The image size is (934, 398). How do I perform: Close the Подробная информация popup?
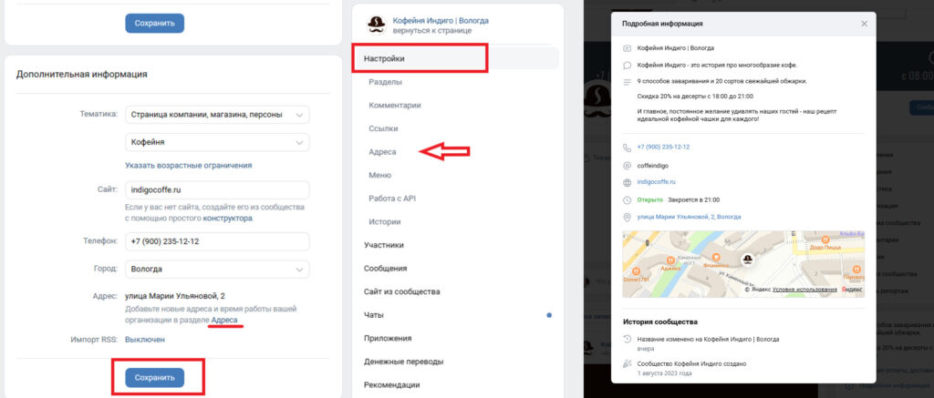click(865, 24)
